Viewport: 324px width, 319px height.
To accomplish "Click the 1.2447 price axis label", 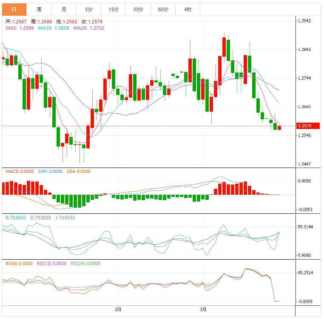I will (304, 164).
